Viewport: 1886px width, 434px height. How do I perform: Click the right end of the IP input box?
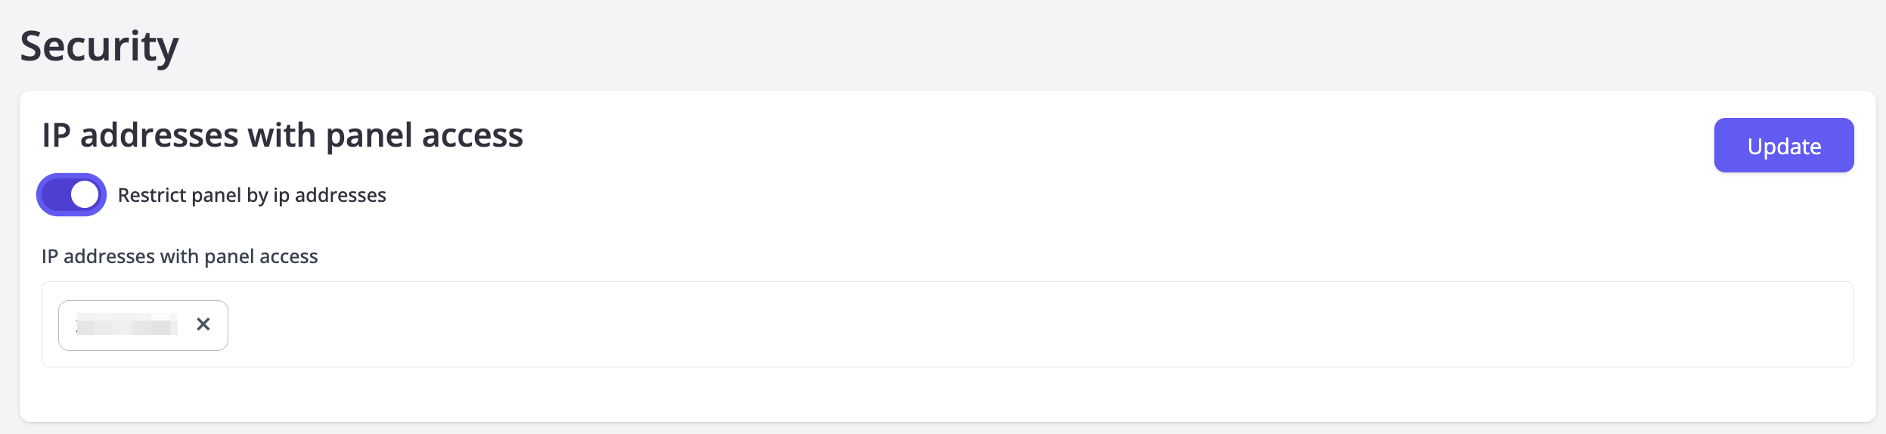click(1815, 325)
